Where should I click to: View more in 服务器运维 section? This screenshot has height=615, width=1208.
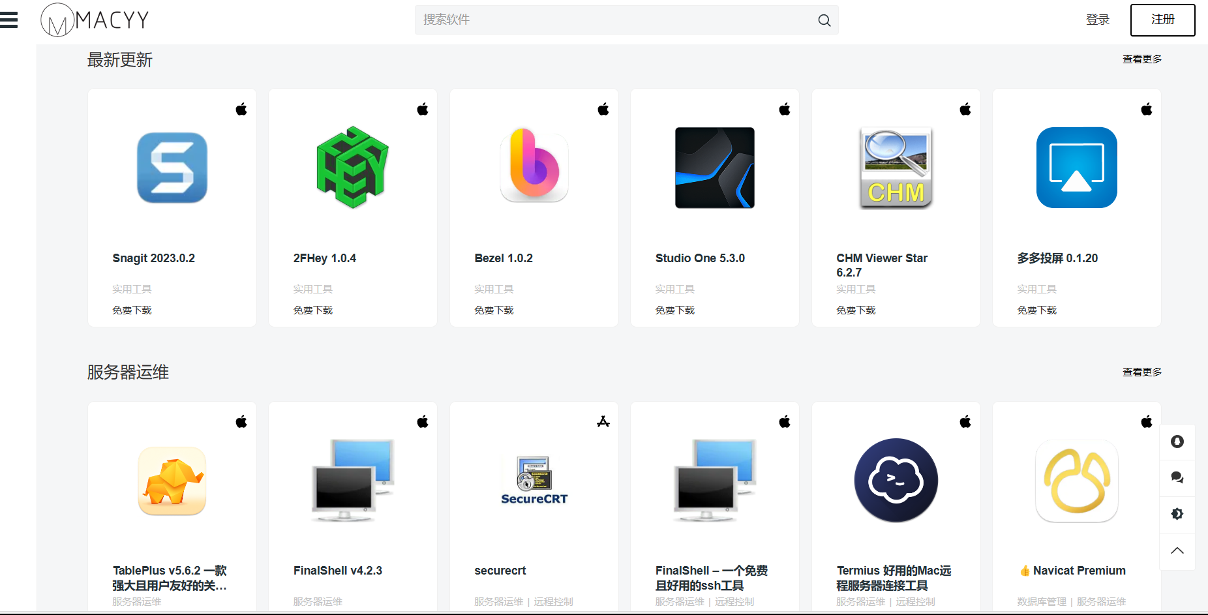point(1141,372)
